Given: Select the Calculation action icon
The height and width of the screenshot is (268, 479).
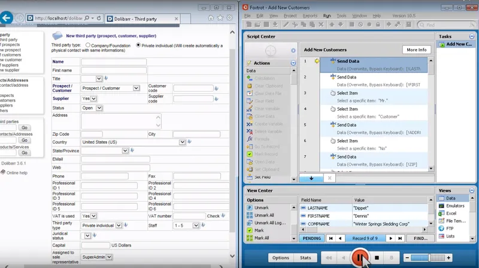Looking at the screenshot, I should [250, 78].
